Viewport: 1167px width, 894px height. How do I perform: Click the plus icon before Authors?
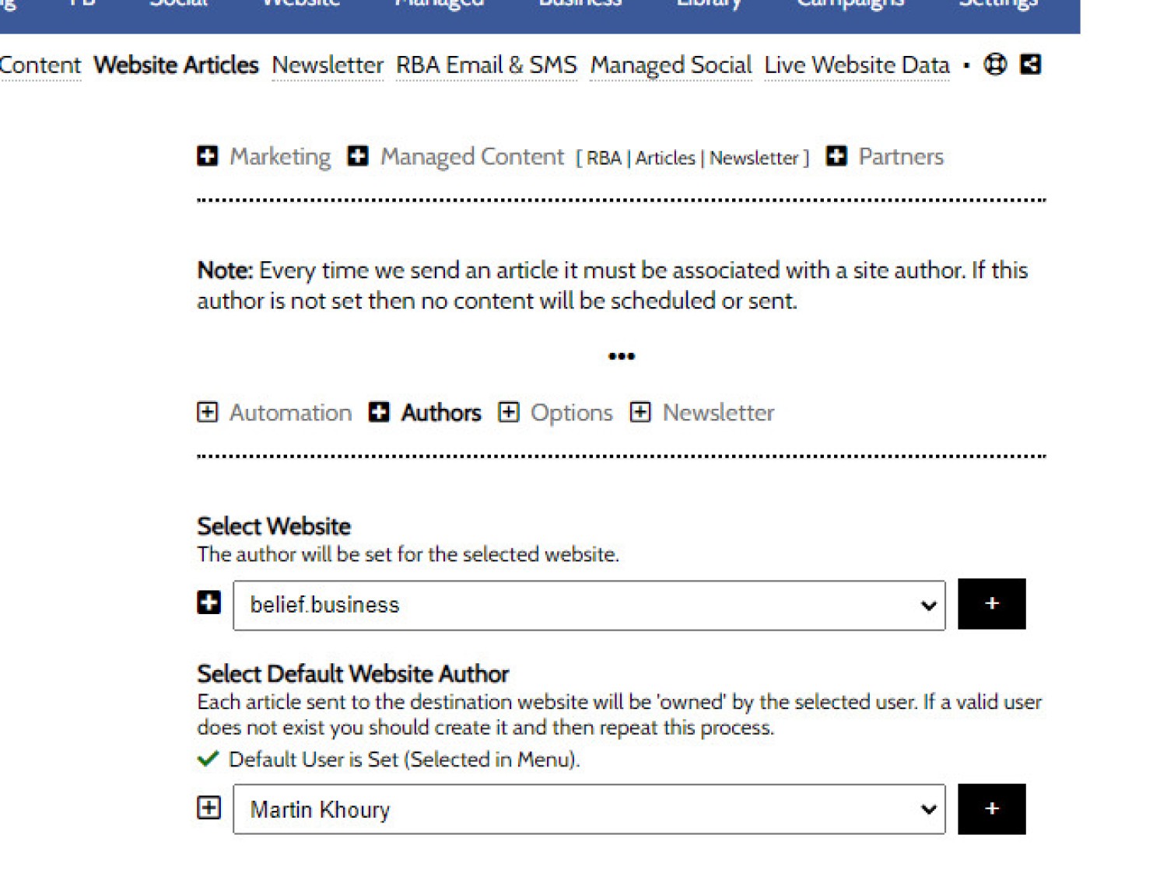coord(379,412)
